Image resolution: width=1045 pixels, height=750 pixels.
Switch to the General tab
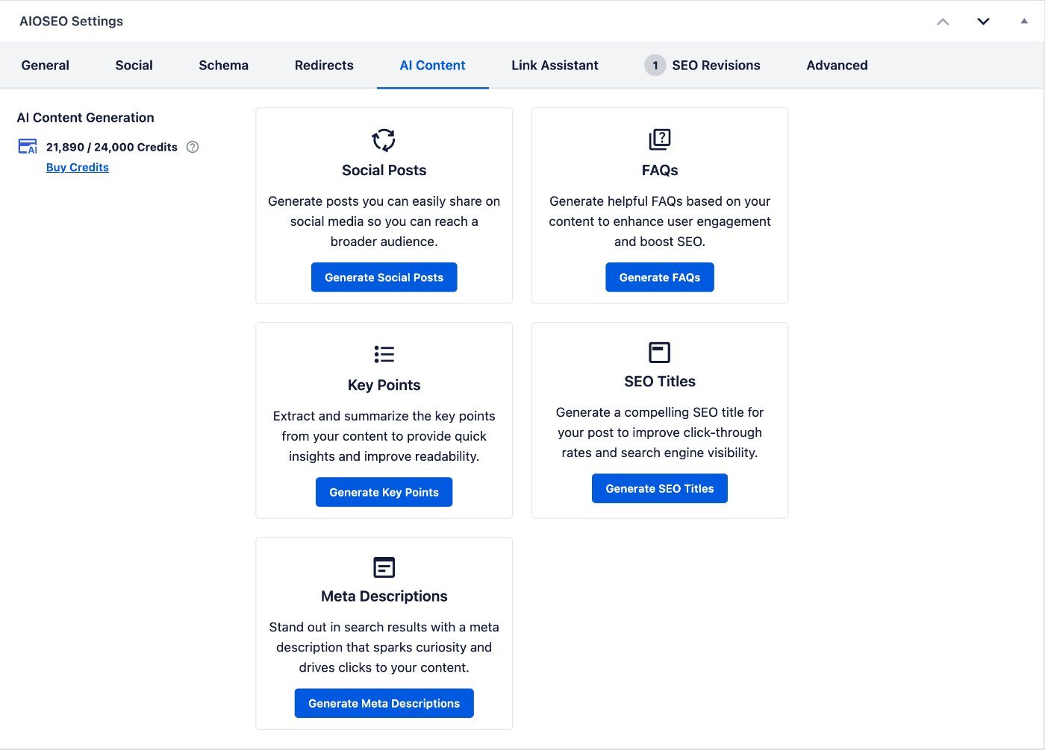coord(46,66)
